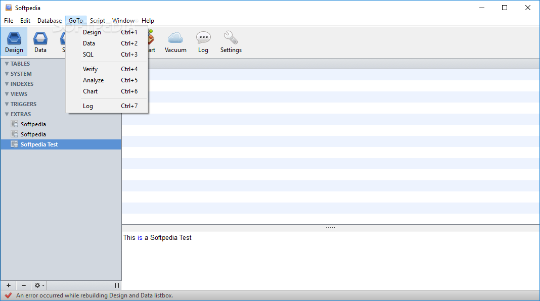Collapse the EXTRAS section
Screen dimensions: 540x301
tap(7, 114)
